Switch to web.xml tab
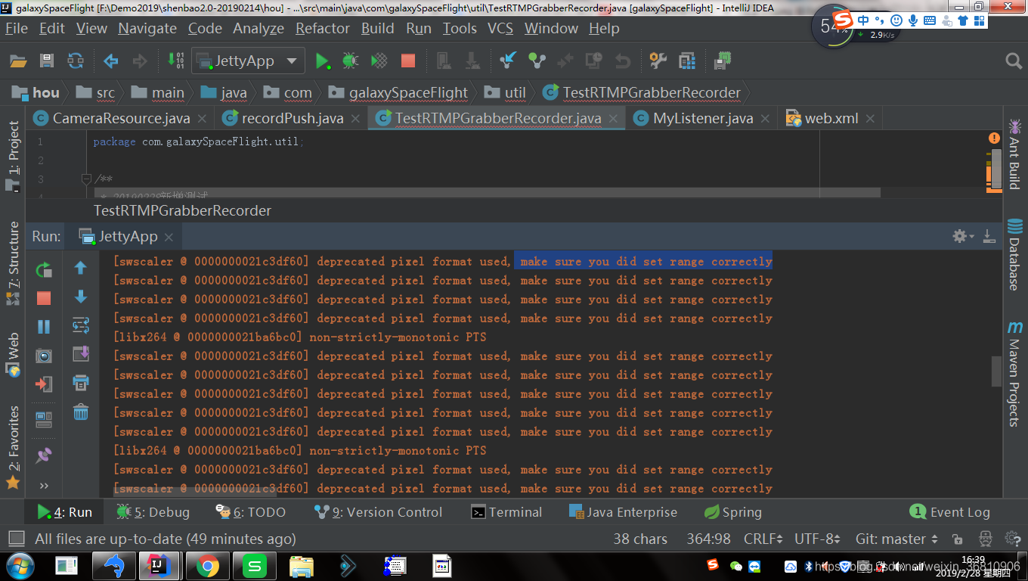Screen dimensions: 1028x581 (831, 118)
